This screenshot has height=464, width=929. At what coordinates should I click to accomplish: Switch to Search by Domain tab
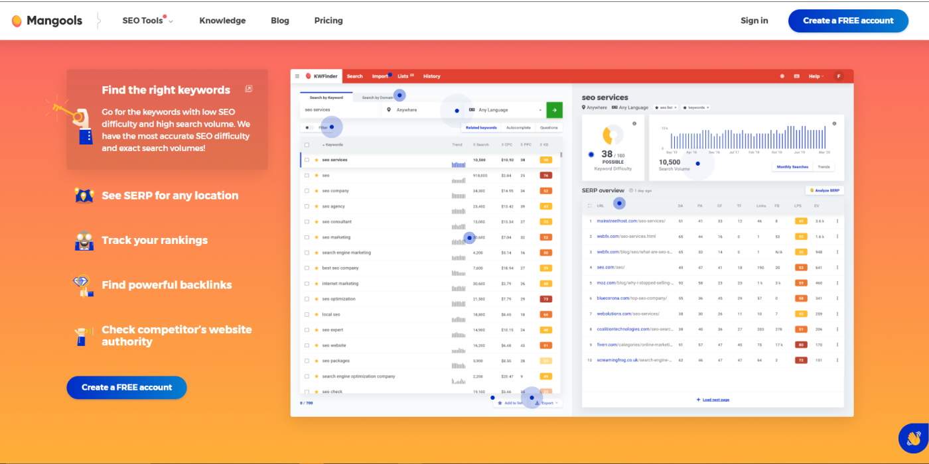click(x=378, y=97)
